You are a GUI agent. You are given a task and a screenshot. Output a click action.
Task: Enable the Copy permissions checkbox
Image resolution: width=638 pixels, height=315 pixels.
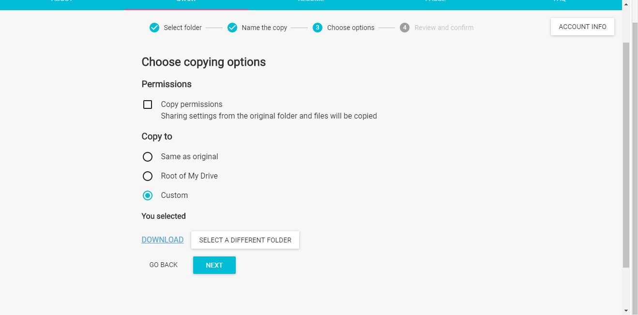click(x=148, y=105)
